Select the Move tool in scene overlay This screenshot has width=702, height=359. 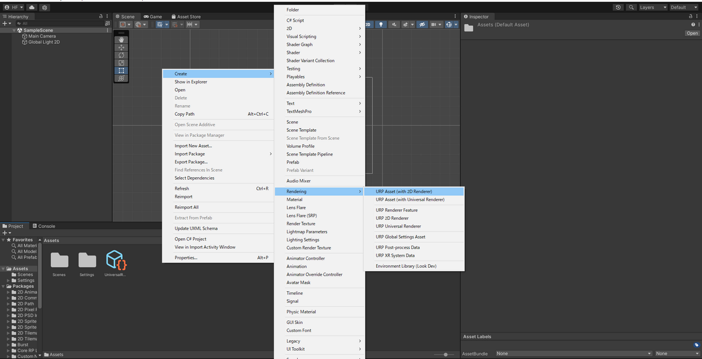121,47
